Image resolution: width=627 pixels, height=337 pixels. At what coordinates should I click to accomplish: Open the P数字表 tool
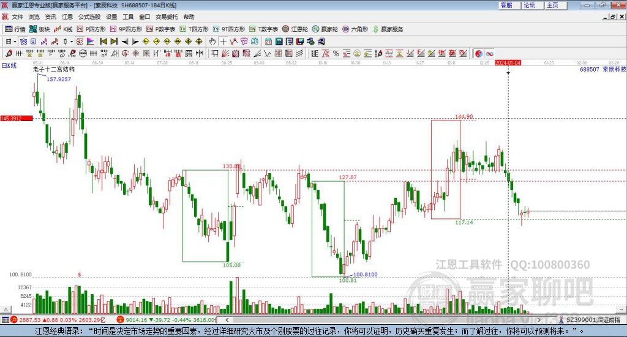(161, 29)
